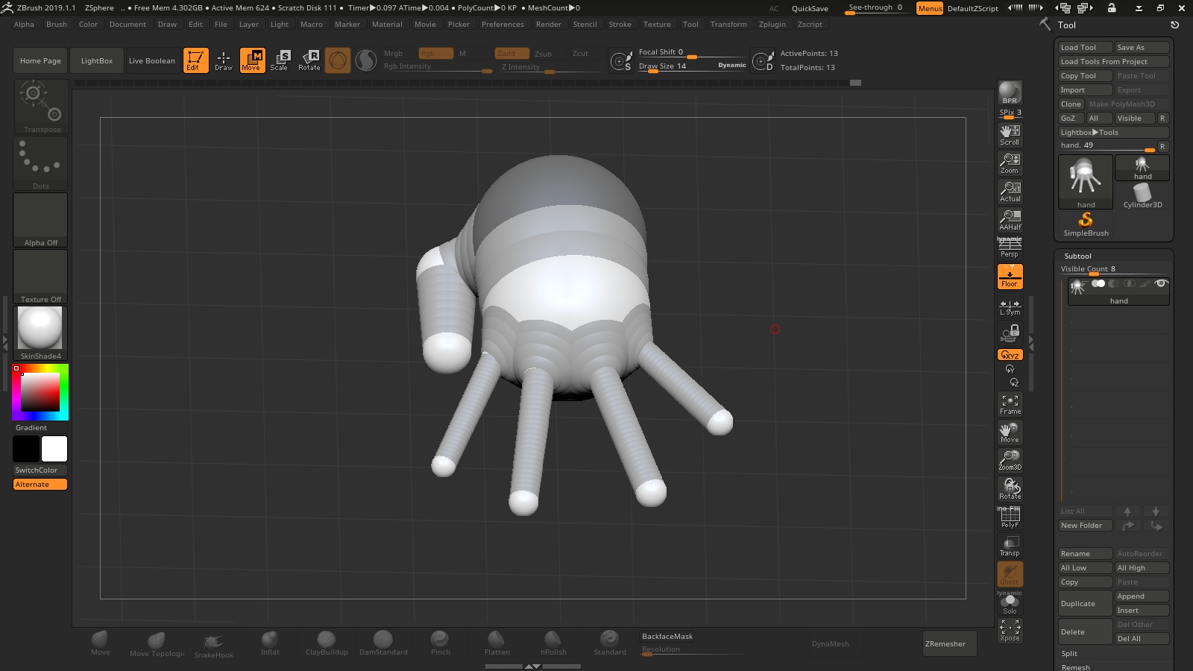Screen dimensions: 1193x671
Task: Open Lightbox Tools browser
Action: (1114, 133)
